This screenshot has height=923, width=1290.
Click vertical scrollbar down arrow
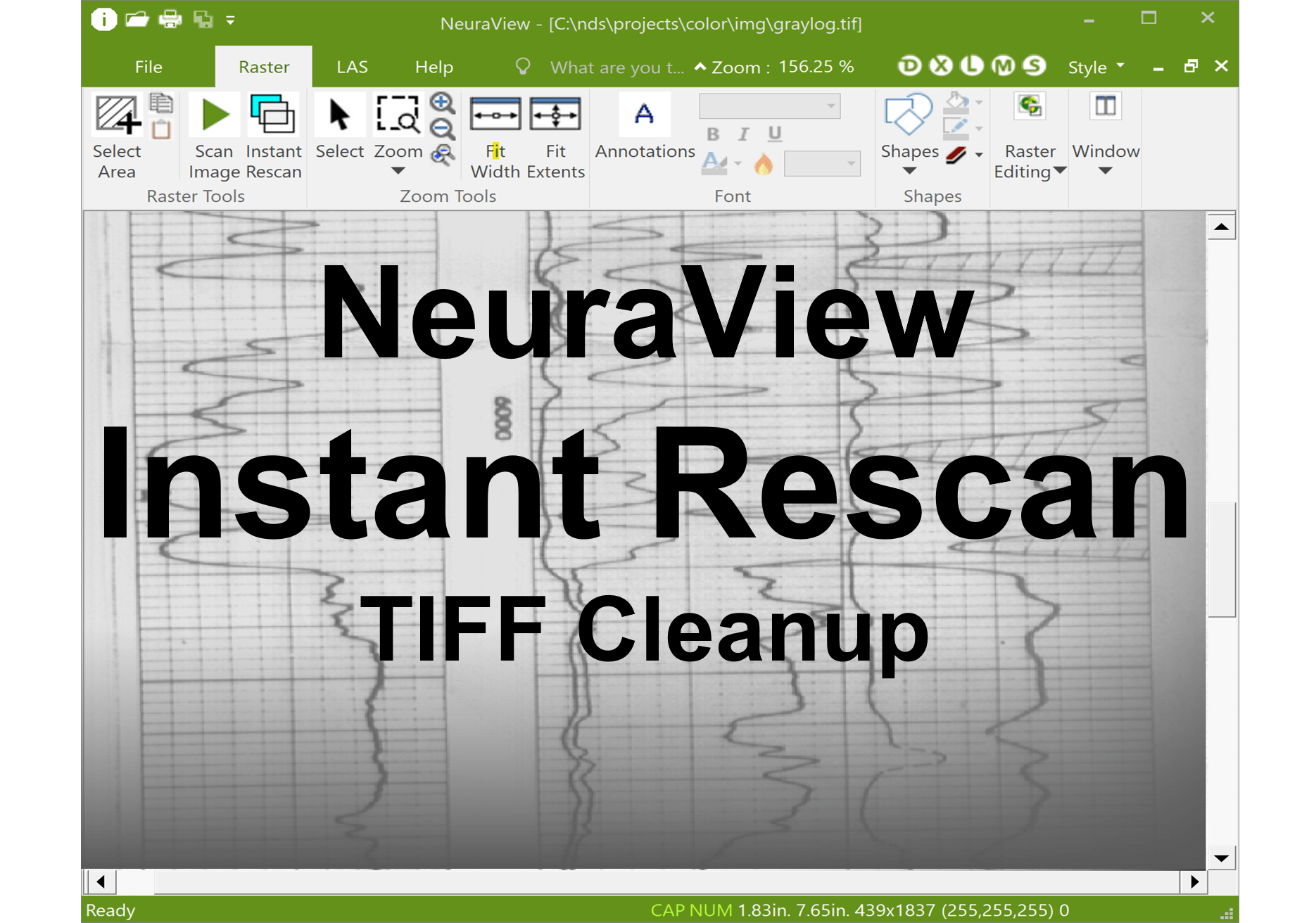coord(1222,858)
